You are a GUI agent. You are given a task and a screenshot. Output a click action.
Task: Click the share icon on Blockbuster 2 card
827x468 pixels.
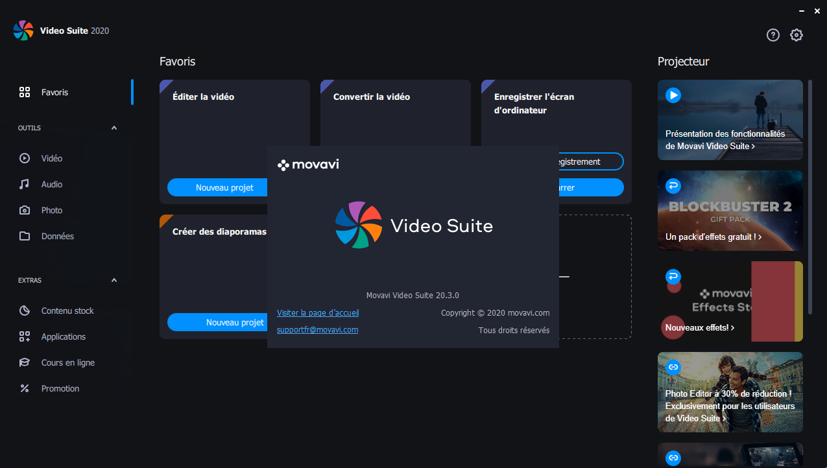point(673,186)
